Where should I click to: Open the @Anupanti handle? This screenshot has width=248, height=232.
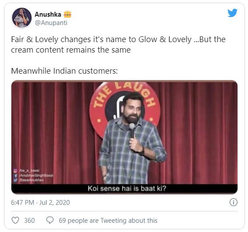[51, 23]
